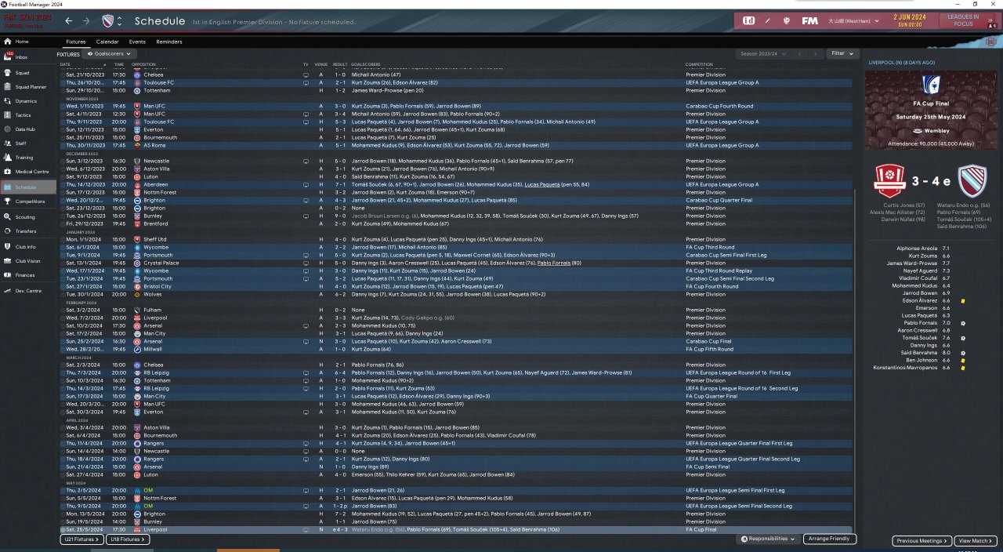Open the Dynamics sidebar icon
This screenshot has width=1003, height=552.
click(x=8, y=100)
